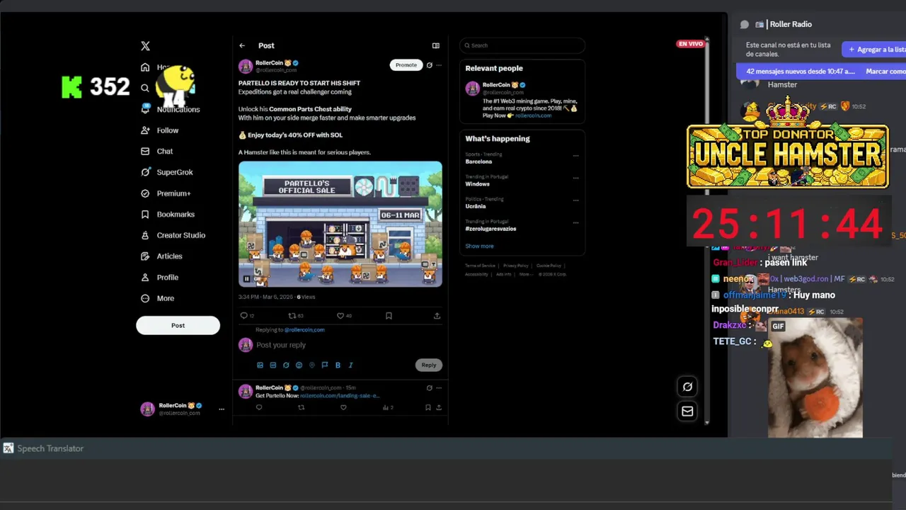Like the main post with the heart icon
The image size is (906, 510).
tap(340, 316)
